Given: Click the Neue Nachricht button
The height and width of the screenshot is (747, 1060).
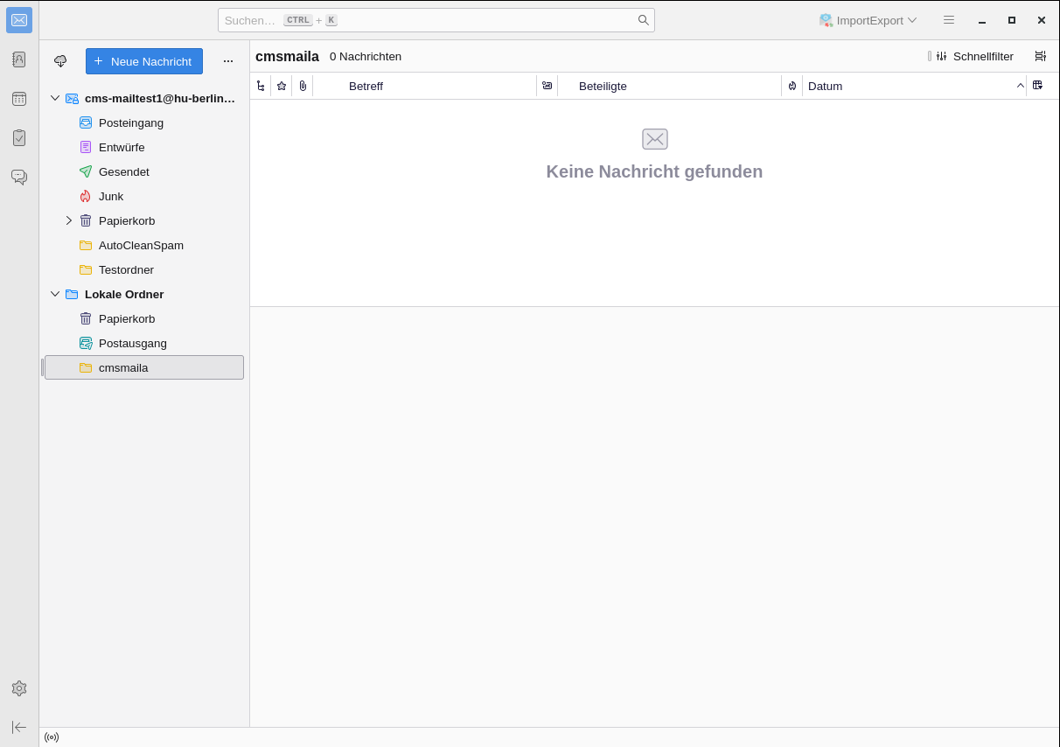Looking at the screenshot, I should 144,61.
